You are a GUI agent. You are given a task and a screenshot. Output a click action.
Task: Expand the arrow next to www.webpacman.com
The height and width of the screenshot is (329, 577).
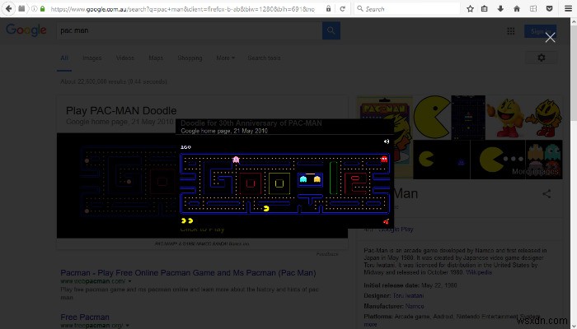pos(129,281)
